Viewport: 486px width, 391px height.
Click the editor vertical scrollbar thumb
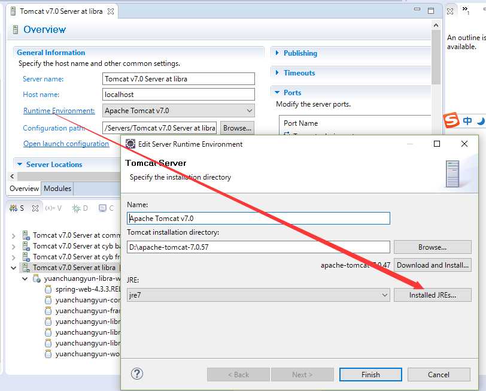click(x=436, y=57)
